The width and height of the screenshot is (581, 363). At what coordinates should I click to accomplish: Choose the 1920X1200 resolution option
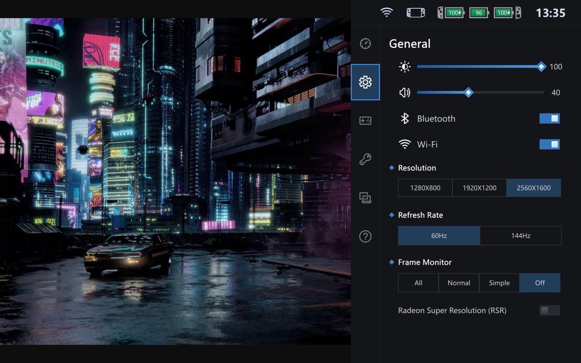(479, 188)
